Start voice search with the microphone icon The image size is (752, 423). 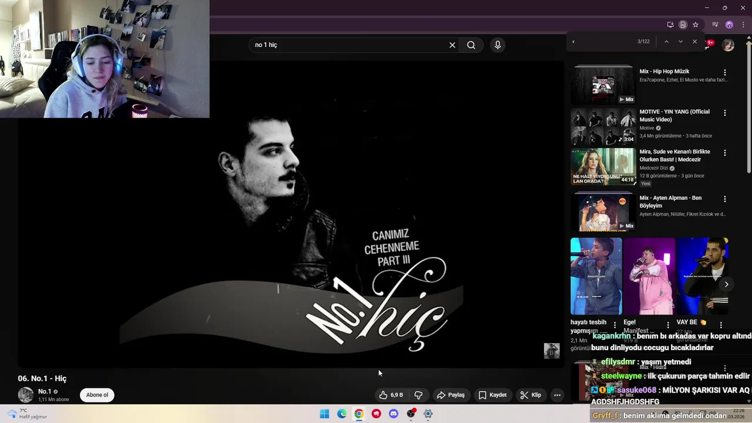(498, 45)
